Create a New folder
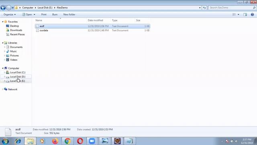 point(69,14)
